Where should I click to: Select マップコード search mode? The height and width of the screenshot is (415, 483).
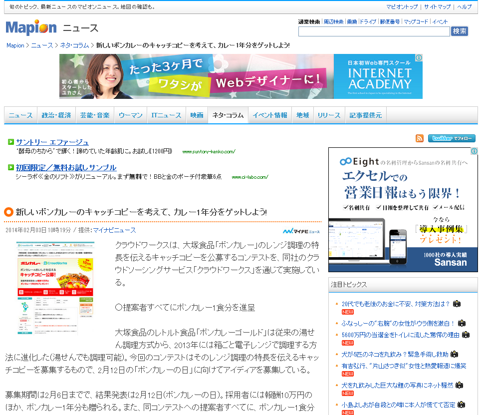click(x=416, y=21)
